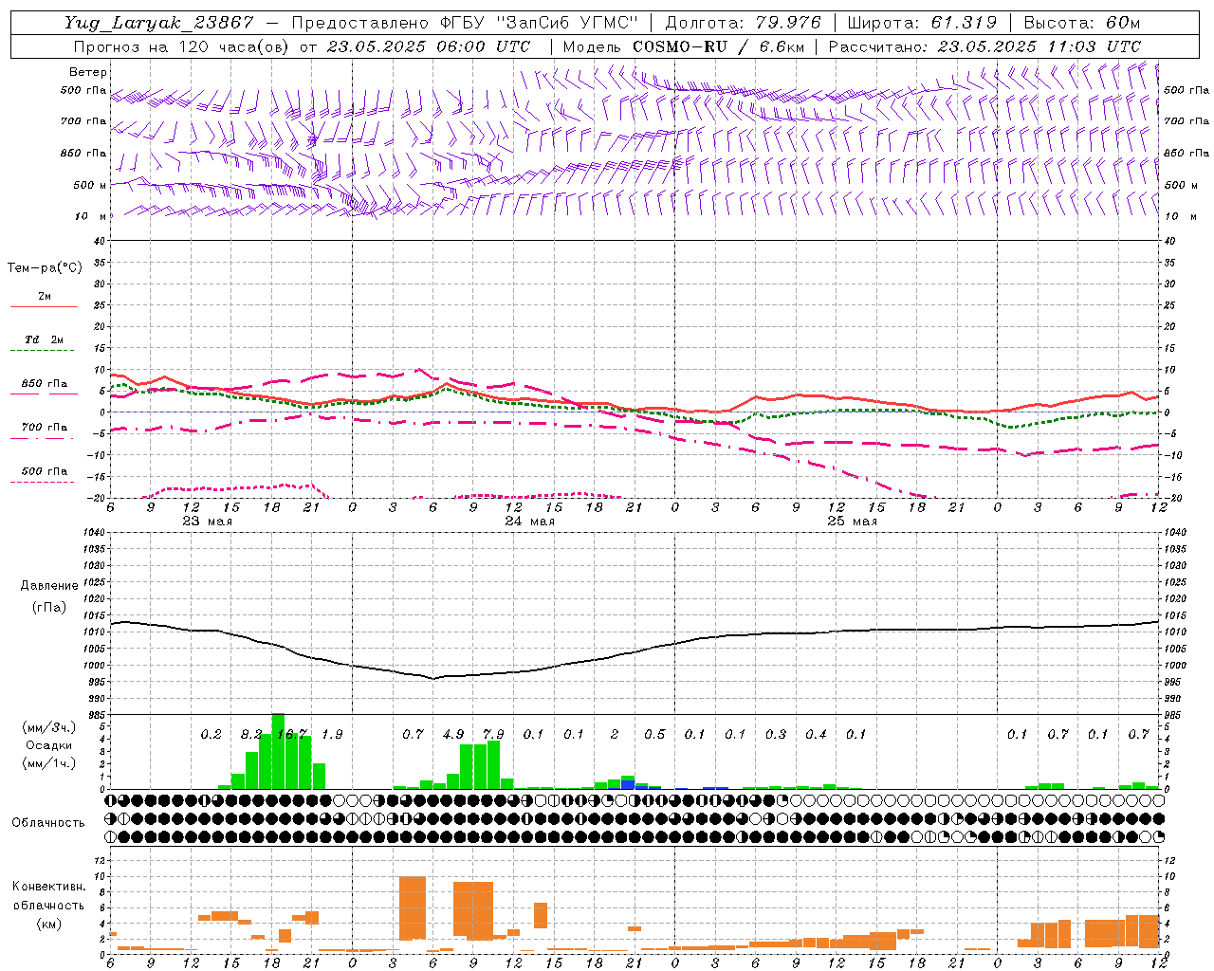1214x971 pixels.
Task: Click the forecast start time 23.05.2025 06:00 UTC
Action: click(x=429, y=46)
